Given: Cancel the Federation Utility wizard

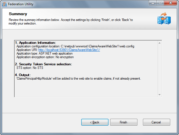Looking at the screenshot, I should (x=156, y=122).
